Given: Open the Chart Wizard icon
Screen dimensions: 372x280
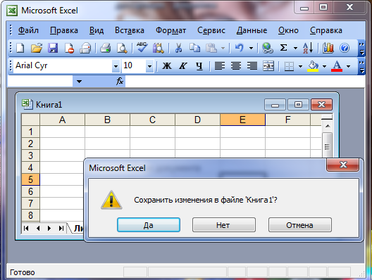Looking at the screenshot, I should tap(328, 48).
